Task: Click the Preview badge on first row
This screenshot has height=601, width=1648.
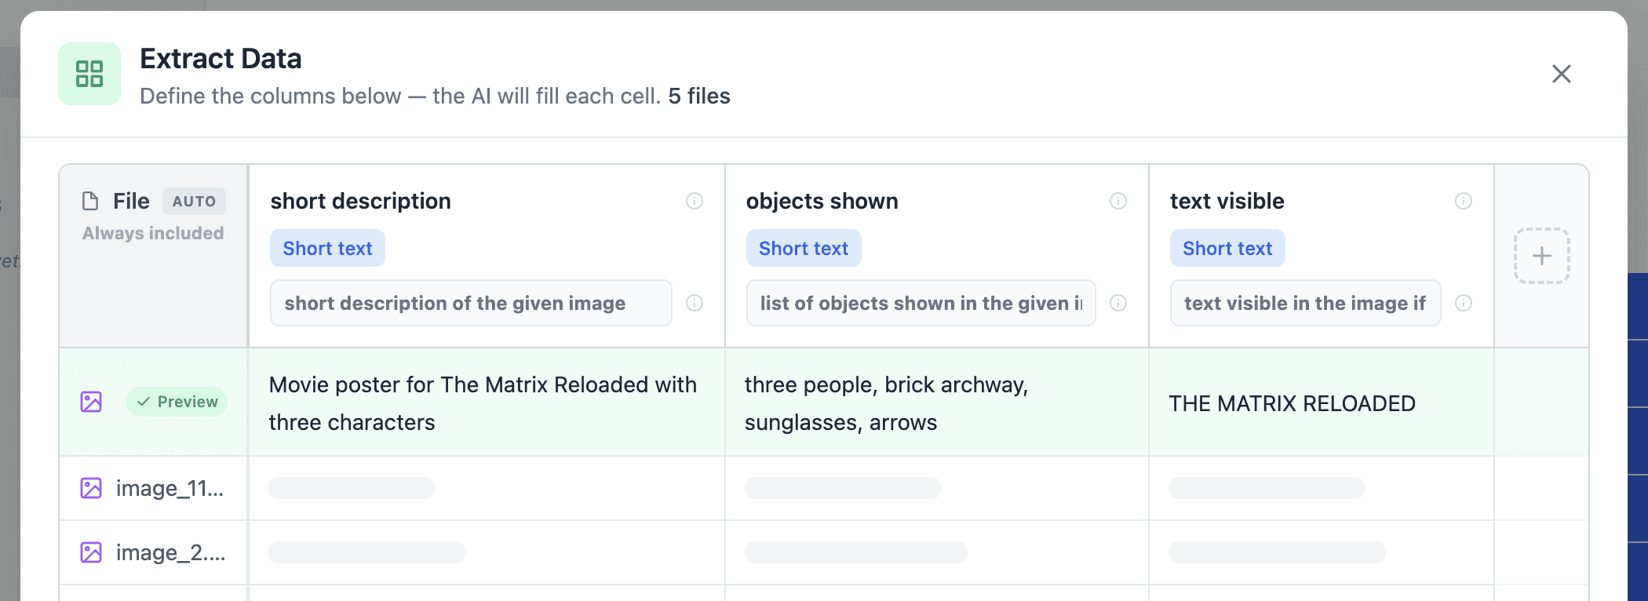Action: coord(177,402)
